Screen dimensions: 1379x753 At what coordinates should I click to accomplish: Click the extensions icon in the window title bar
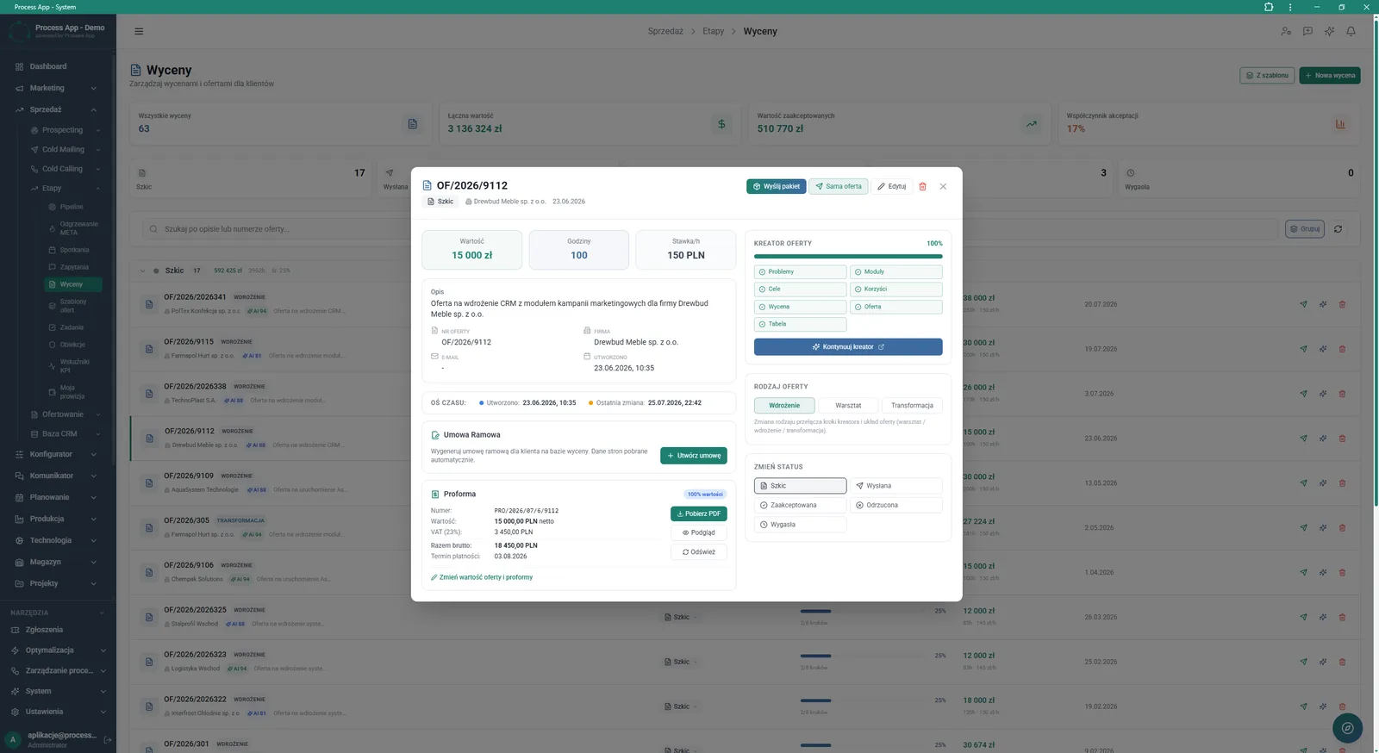pyautogui.click(x=1269, y=7)
